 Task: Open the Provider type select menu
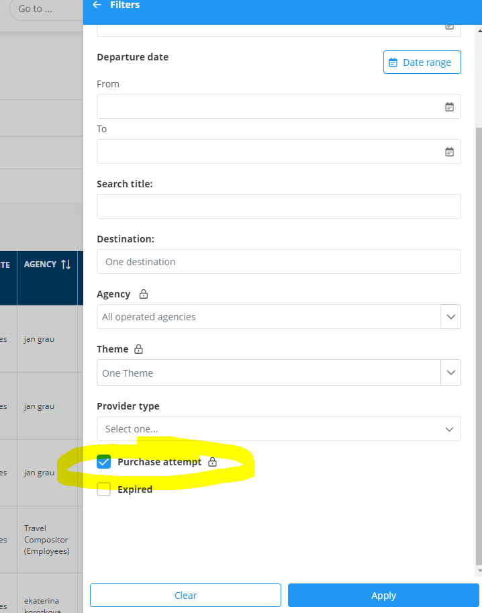click(x=279, y=429)
